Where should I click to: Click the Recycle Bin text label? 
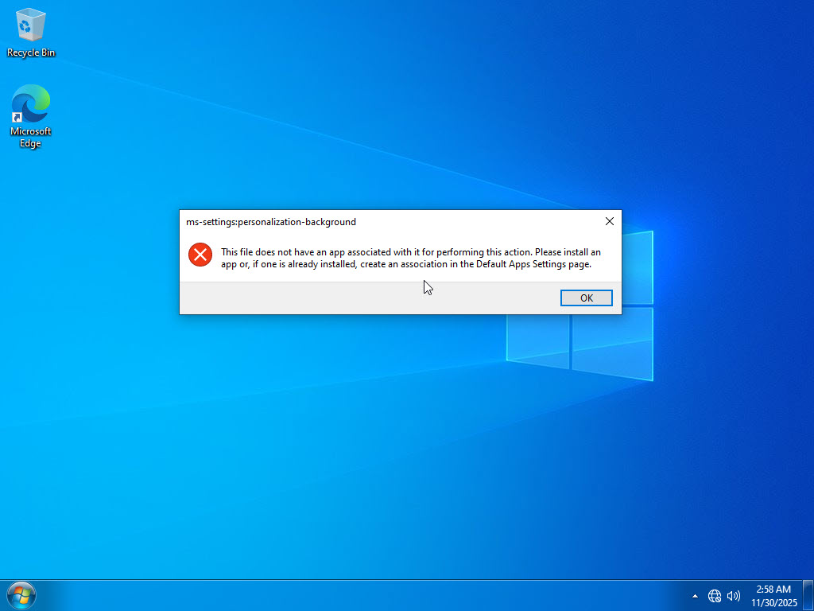(x=31, y=53)
